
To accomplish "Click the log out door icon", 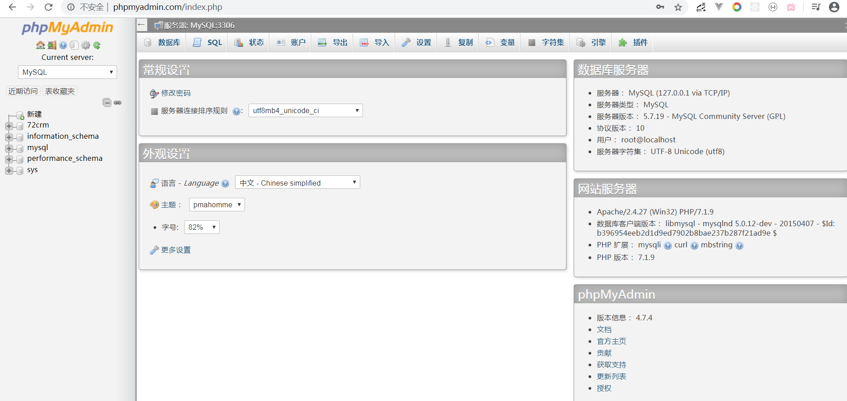I will 52,45.
